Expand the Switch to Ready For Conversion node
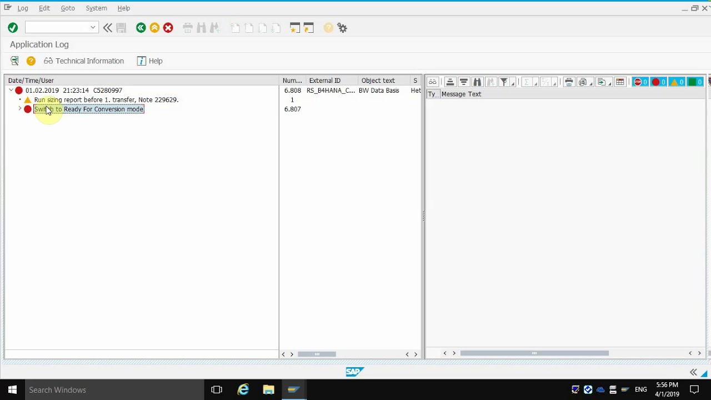The height and width of the screenshot is (400, 711). (20, 109)
